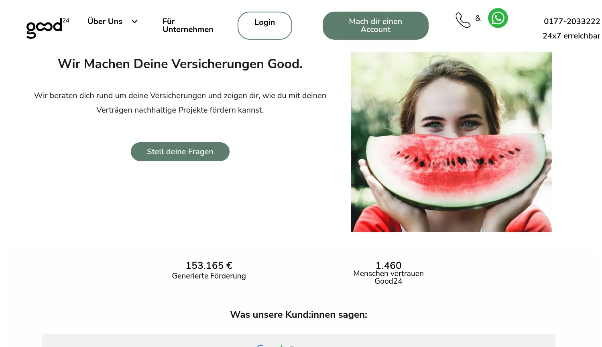
Task: Click the Was unsere Kund:innen sagen heading
Action: point(298,315)
